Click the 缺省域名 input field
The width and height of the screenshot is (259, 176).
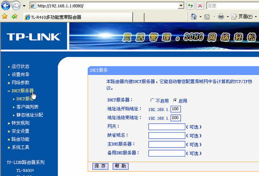click(x=167, y=136)
